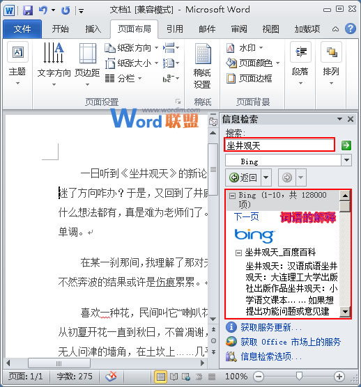This screenshot has height=387, width=361.
Task: Toggle print layout view
Action: click(160, 377)
